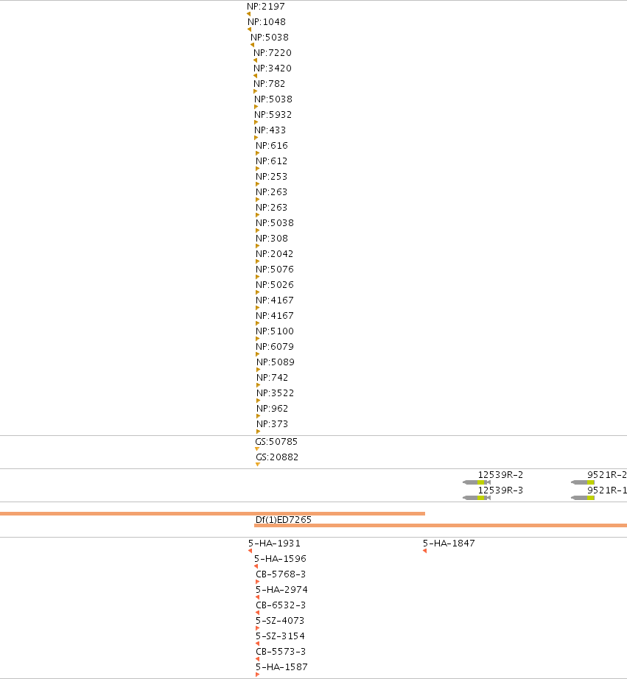
Task: Select the unlabeled orange bar above Df(1)ED7265
Action: [212, 513]
